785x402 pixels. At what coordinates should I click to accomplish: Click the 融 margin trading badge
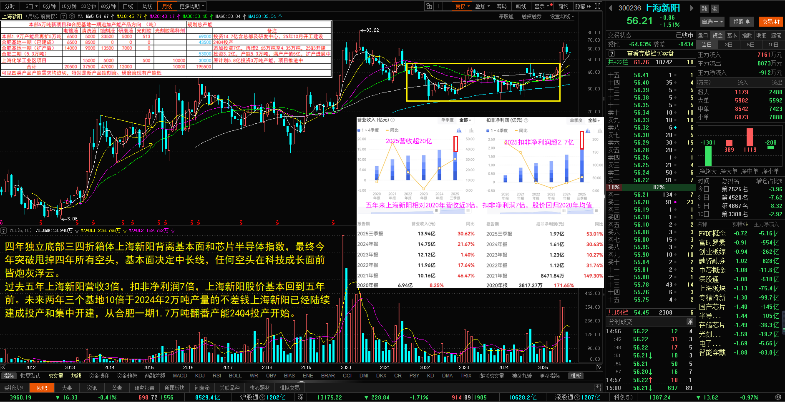704,9
